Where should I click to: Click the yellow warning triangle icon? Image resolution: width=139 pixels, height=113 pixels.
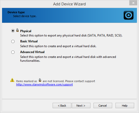(12, 80)
